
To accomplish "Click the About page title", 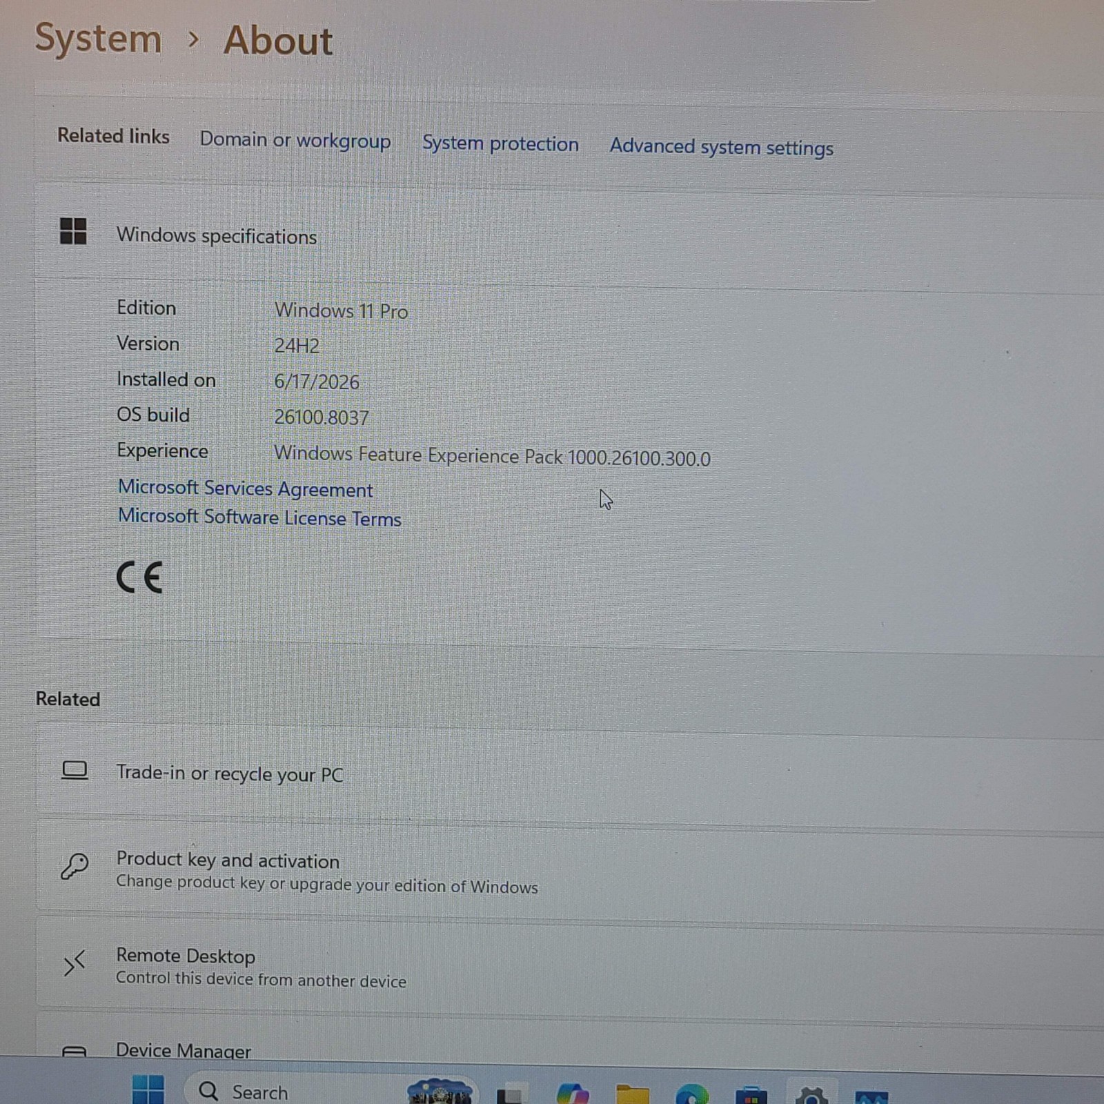I will pyautogui.click(x=278, y=40).
